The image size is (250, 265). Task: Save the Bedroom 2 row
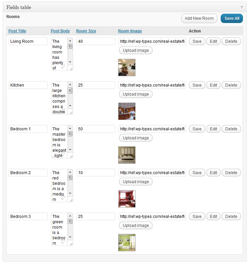tap(197, 172)
